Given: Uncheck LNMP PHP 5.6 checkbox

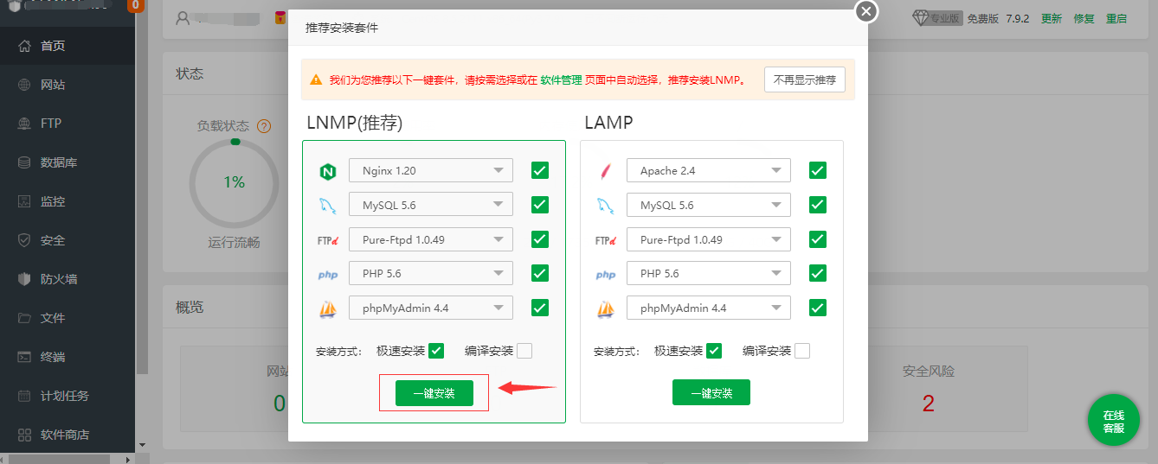Looking at the screenshot, I should click(x=540, y=273).
